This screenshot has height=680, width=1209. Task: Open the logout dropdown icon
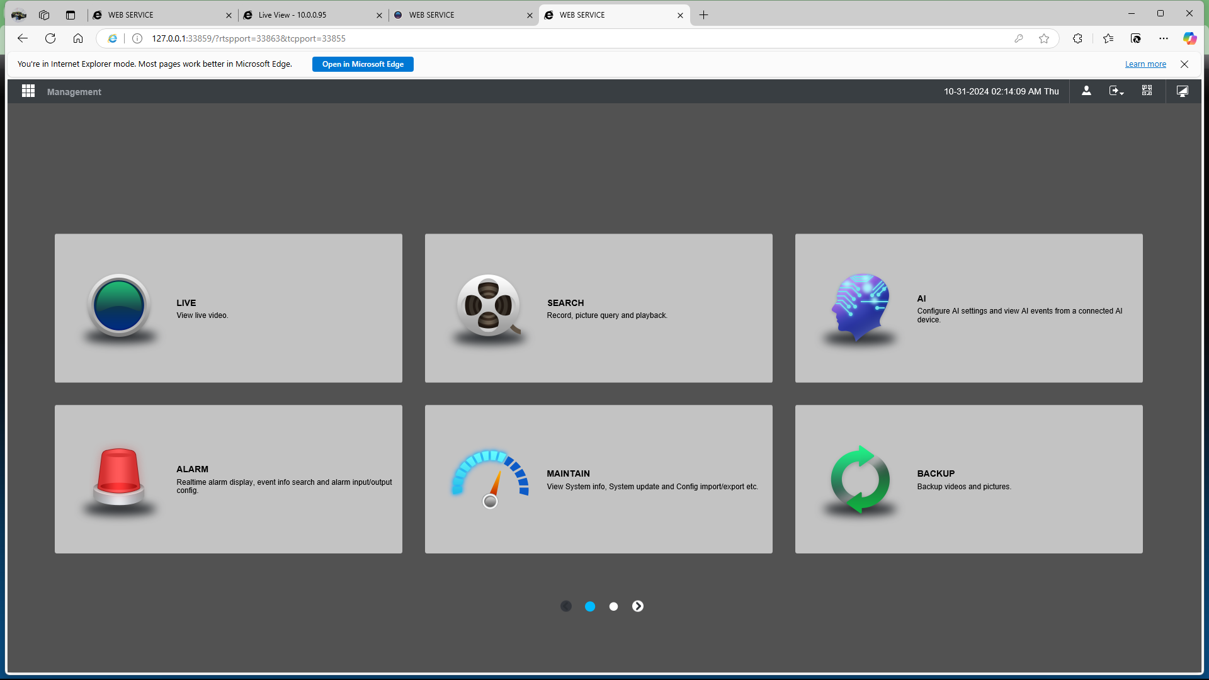[1116, 91]
